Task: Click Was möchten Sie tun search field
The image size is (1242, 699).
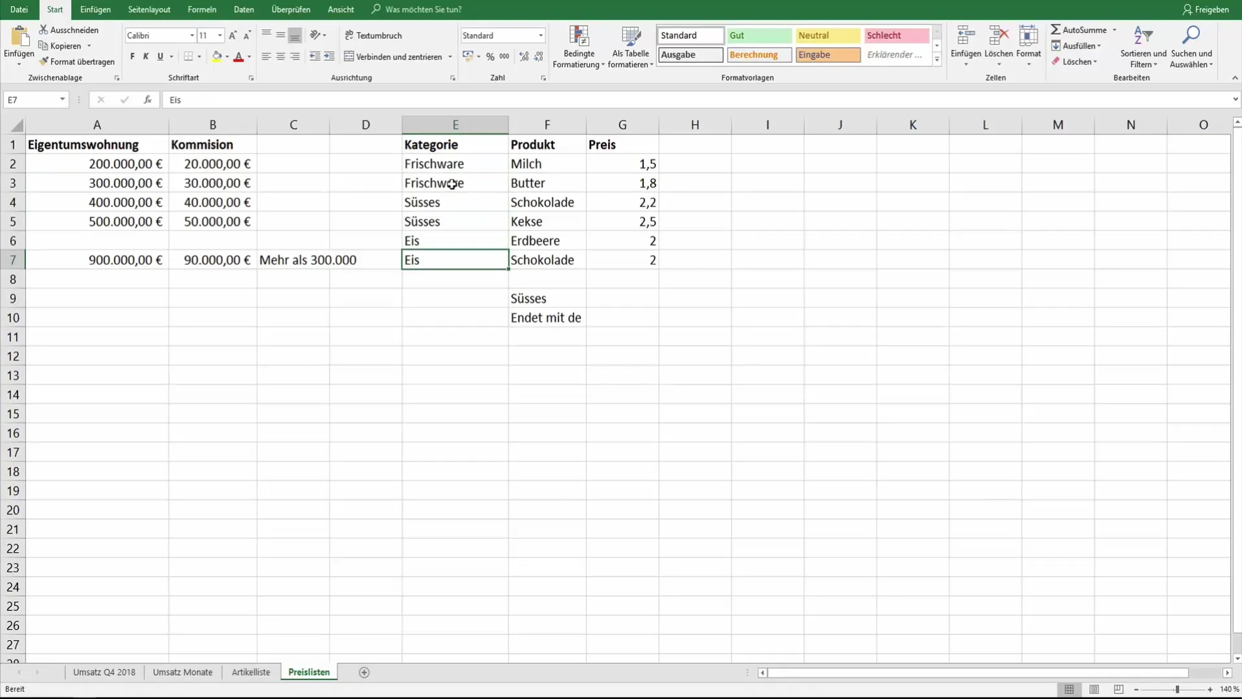Action: pyautogui.click(x=417, y=10)
